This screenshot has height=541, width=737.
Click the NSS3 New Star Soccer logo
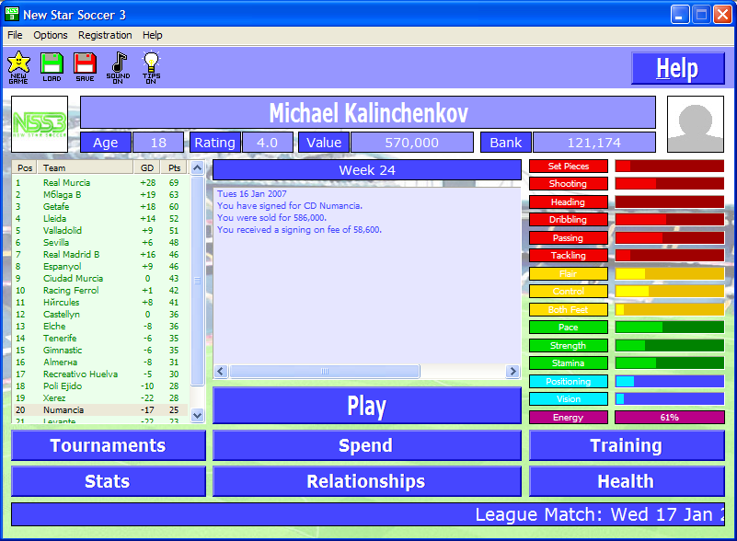(x=40, y=124)
